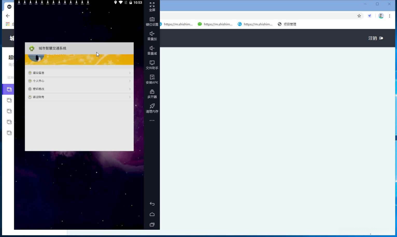Open the green-icon m.shishim bookmark
The width and height of the screenshot is (397, 237).
point(215,24)
